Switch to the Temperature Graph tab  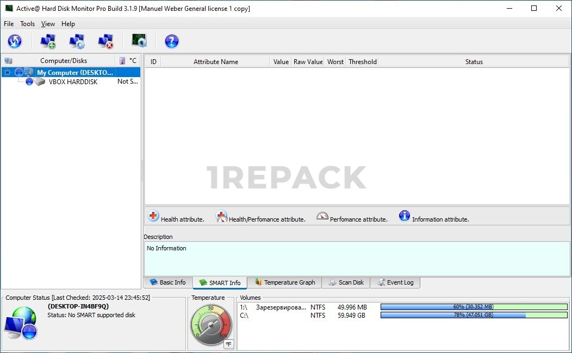[284, 282]
